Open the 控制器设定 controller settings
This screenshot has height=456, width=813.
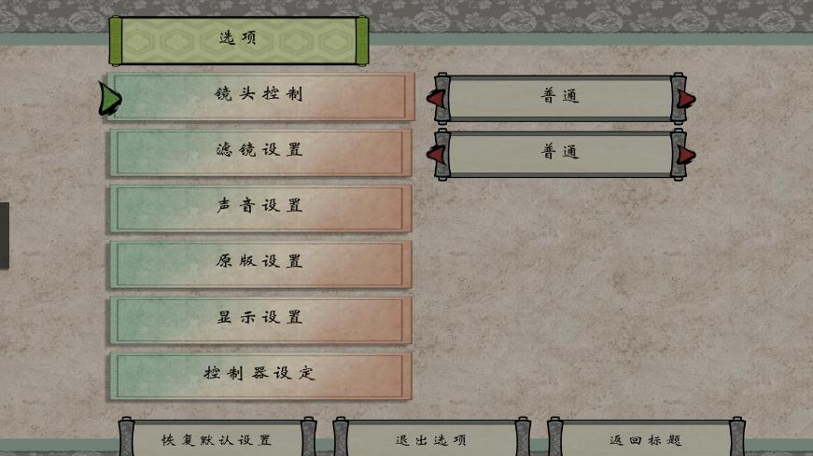(x=260, y=376)
